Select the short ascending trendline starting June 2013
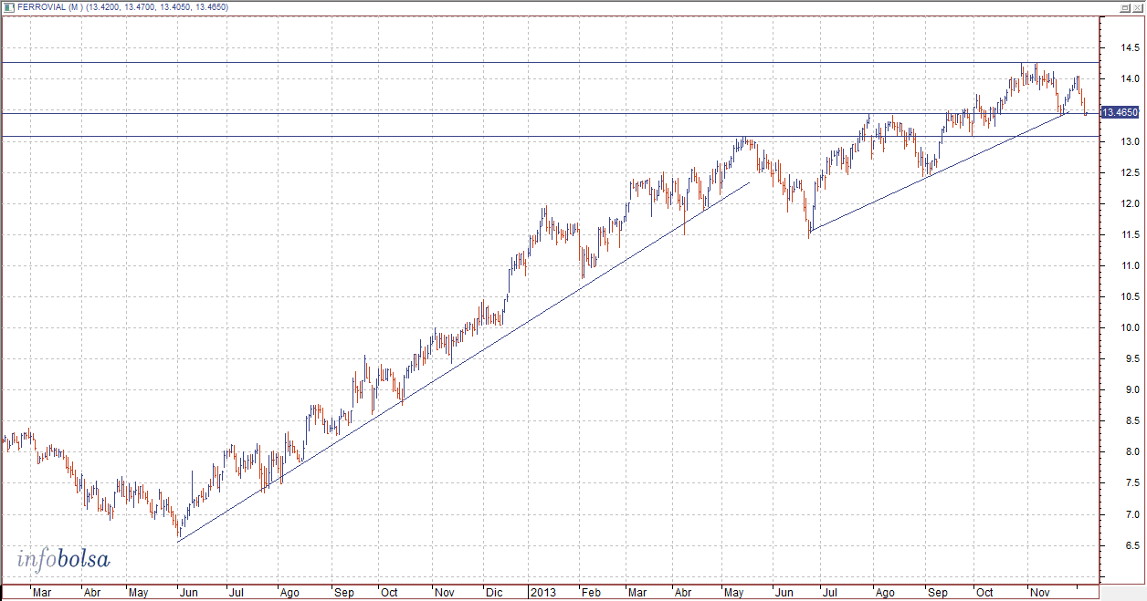 [941, 171]
